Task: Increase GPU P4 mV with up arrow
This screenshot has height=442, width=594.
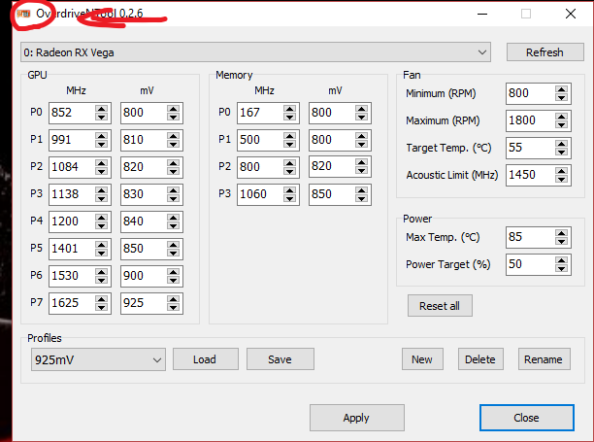Action: pyautogui.click(x=173, y=218)
